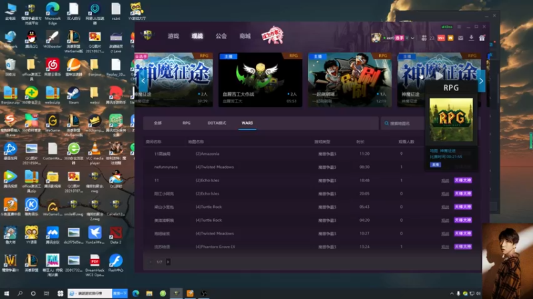Open the mail envelope icon

coord(460,38)
